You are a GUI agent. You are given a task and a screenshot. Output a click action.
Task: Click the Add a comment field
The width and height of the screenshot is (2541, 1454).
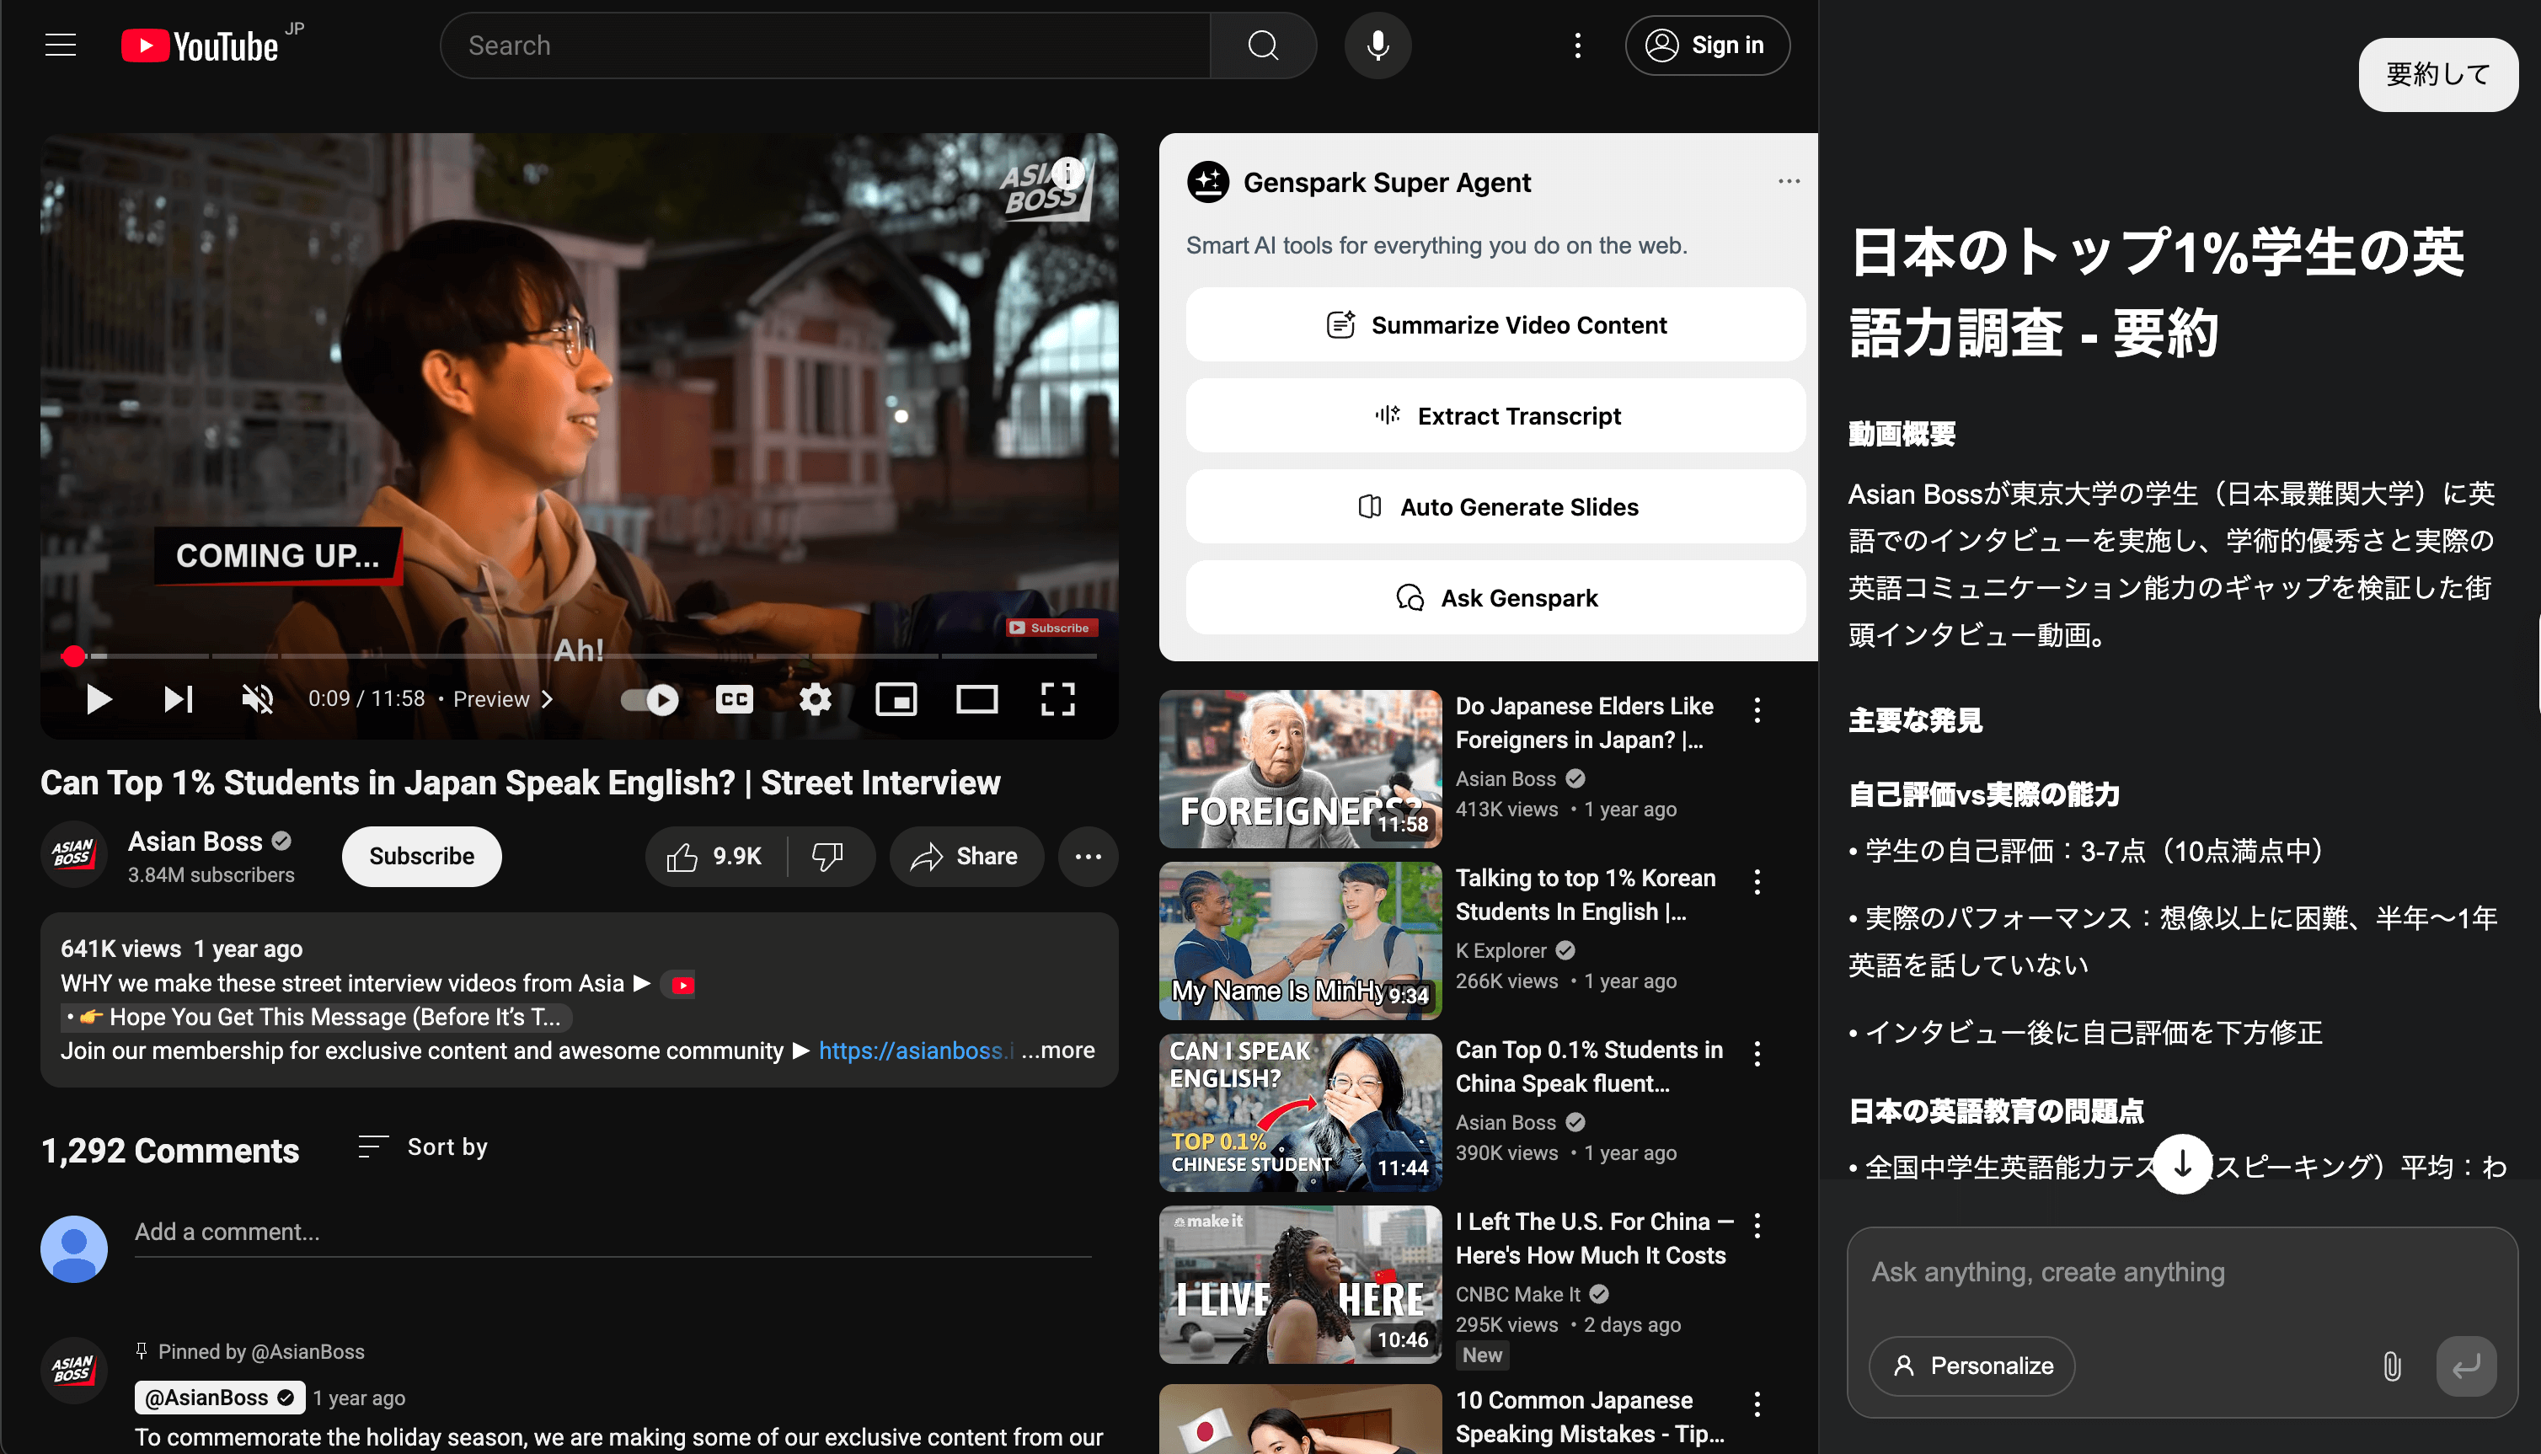click(x=613, y=1232)
